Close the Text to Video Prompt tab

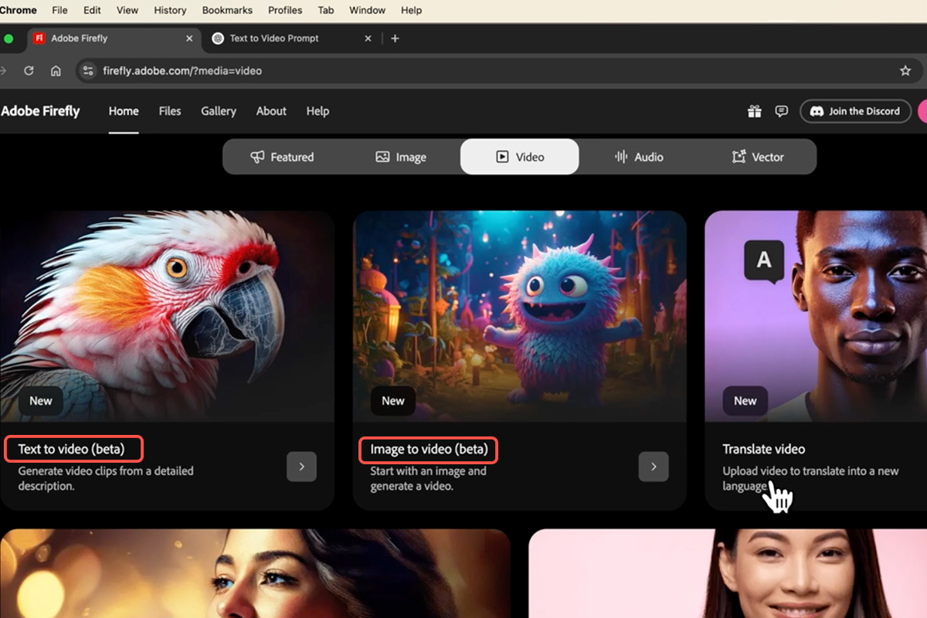pyautogui.click(x=368, y=38)
